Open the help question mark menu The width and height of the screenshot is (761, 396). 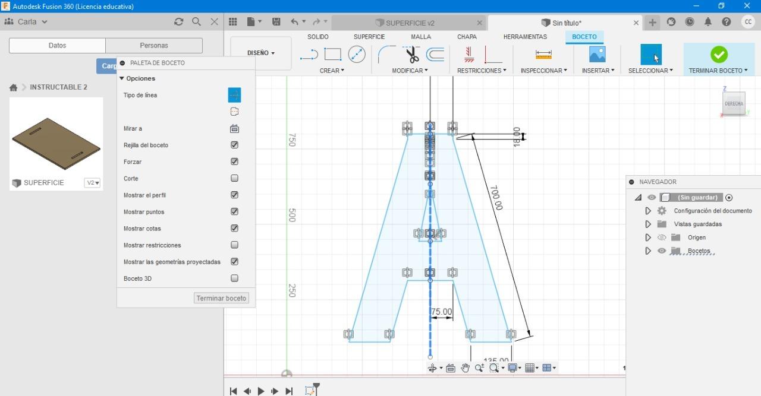pos(727,22)
